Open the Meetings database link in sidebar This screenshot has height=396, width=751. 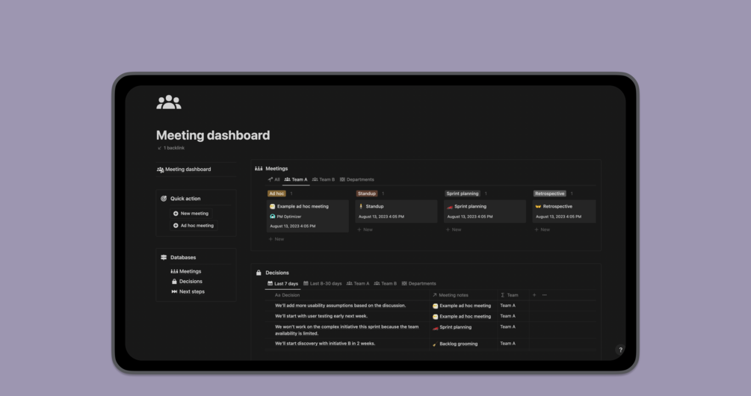[186, 271]
